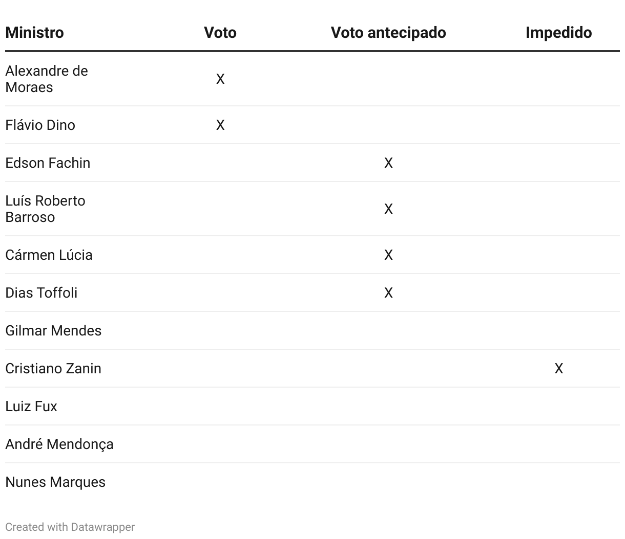Select the name Alexandre de Moraes
The height and width of the screenshot is (539, 625).
pos(47,79)
